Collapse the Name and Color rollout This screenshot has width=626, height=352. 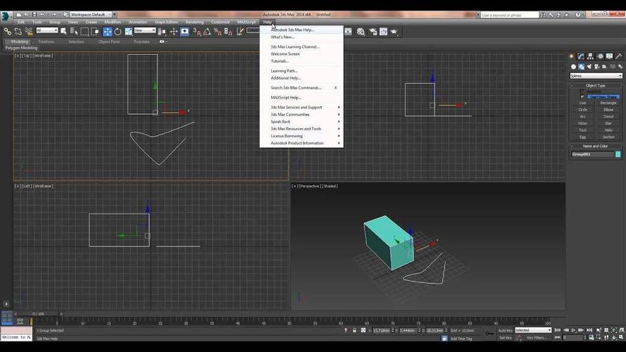click(x=595, y=146)
